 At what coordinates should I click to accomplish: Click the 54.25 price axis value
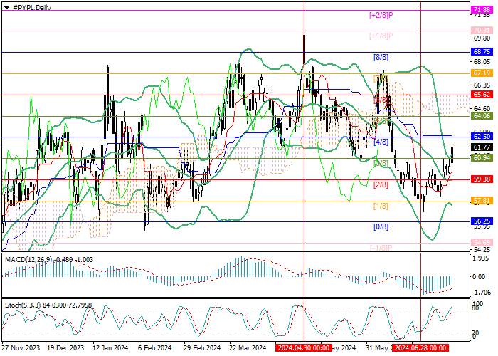click(482, 250)
